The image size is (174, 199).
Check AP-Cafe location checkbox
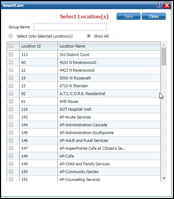pyautogui.click(x=11, y=156)
